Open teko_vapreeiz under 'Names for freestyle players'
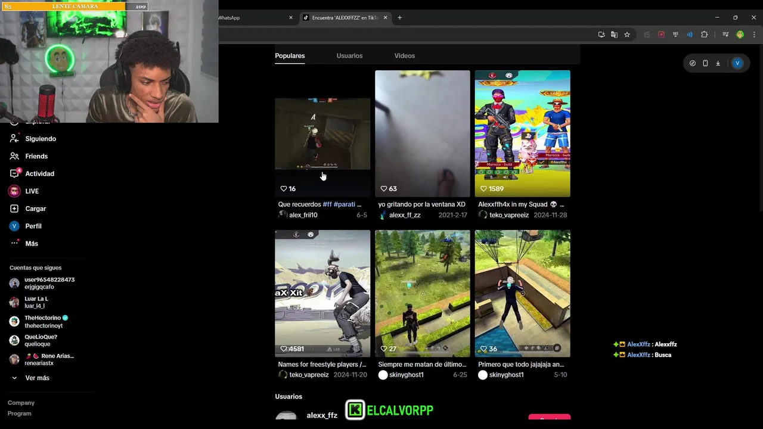 pos(309,375)
